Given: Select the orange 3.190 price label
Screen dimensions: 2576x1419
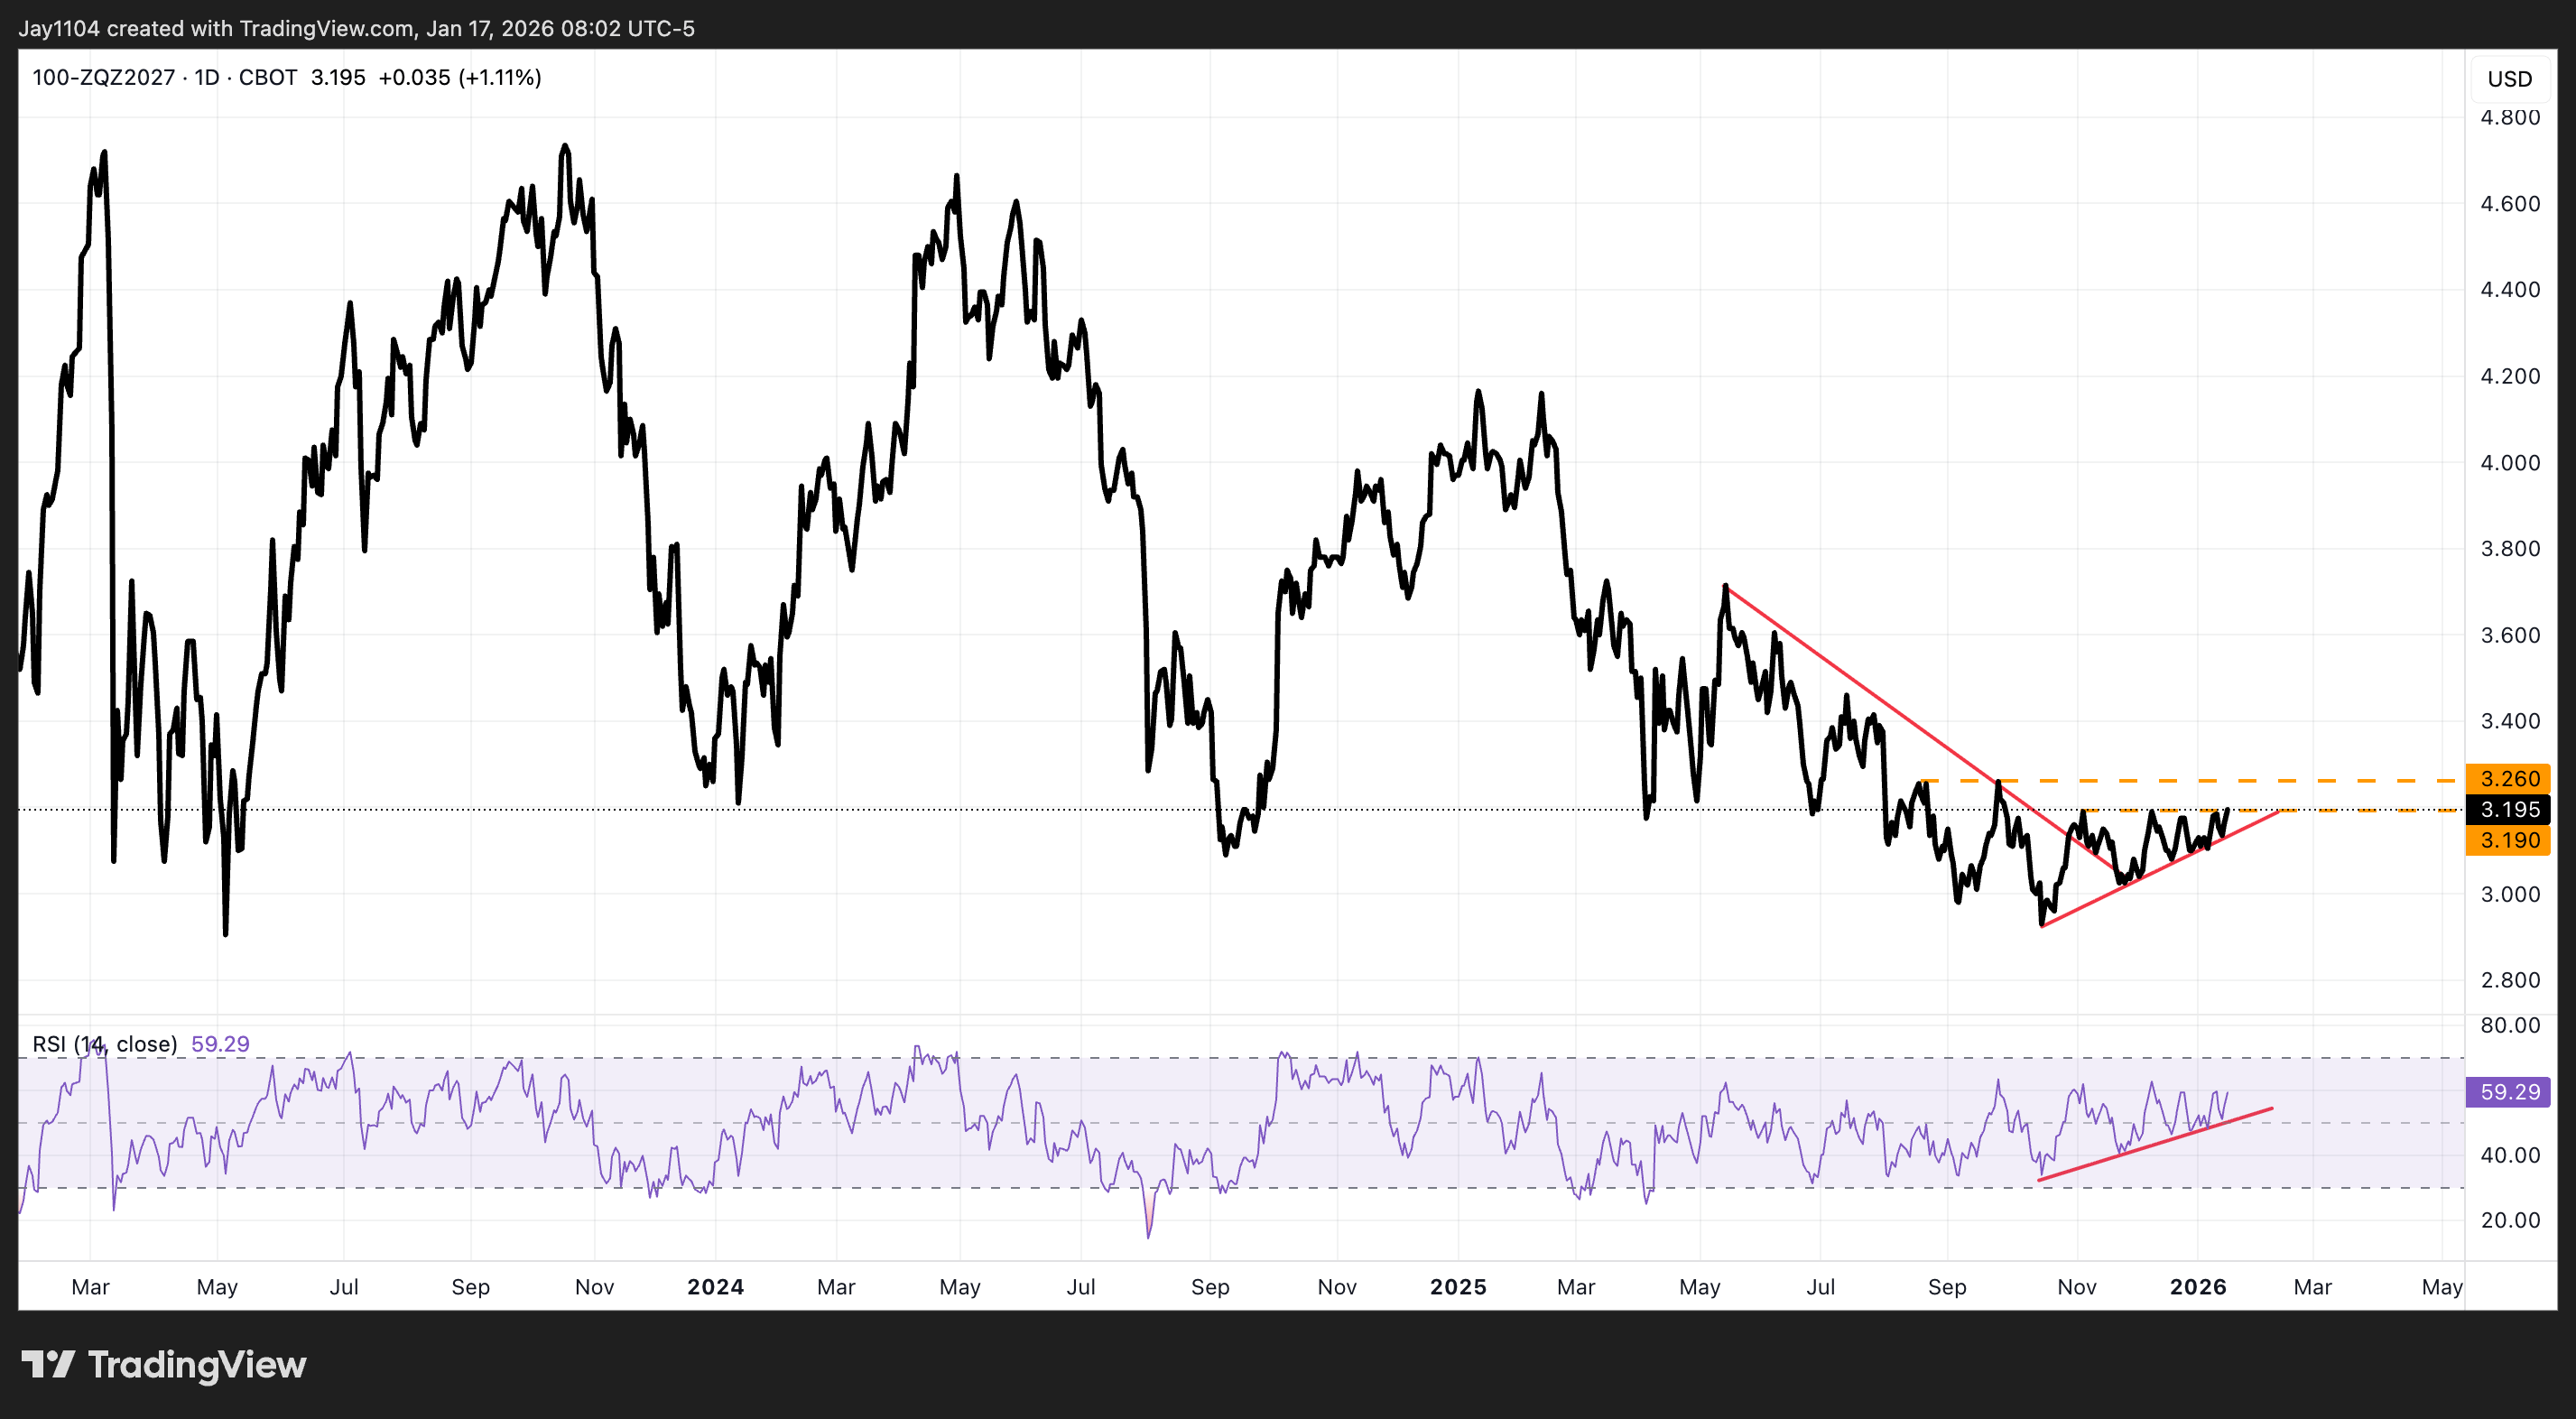Looking at the screenshot, I should [x=2510, y=841].
